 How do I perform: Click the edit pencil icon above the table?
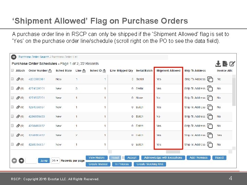[x=232, y=64]
